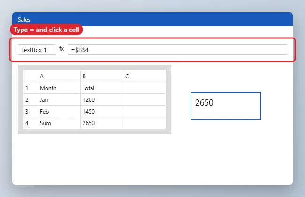Image resolution: width=305 pixels, height=197 pixels.
Task: Click the fx insert function icon
Action: (x=61, y=49)
